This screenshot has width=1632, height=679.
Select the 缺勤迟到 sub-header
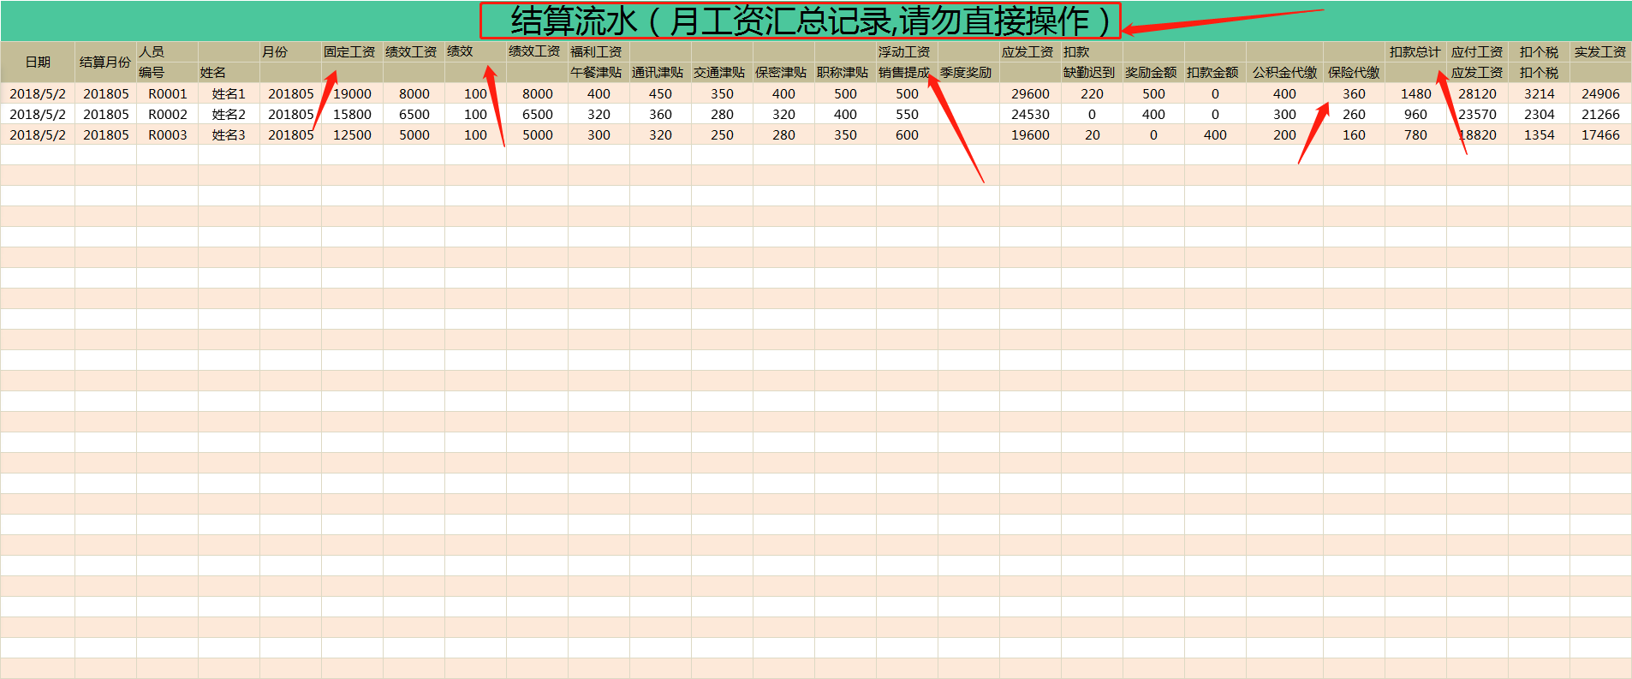pyautogui.click(x=1092, y=73)
